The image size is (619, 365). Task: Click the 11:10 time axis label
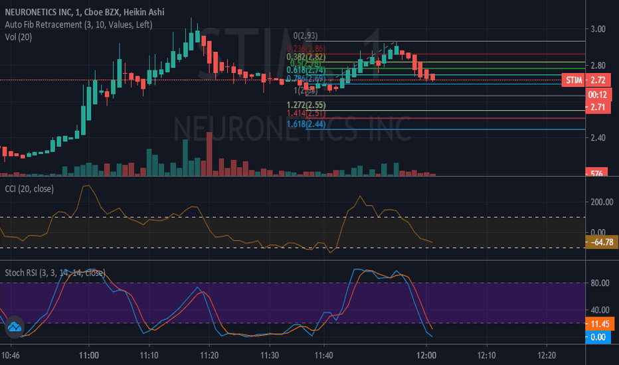click(149, 356)
